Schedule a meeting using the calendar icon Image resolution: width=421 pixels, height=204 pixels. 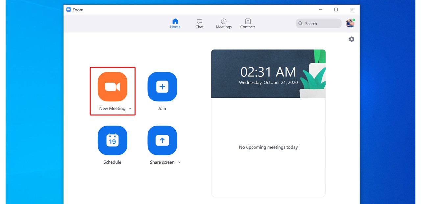pyautogui.click(x=112, y=140)
